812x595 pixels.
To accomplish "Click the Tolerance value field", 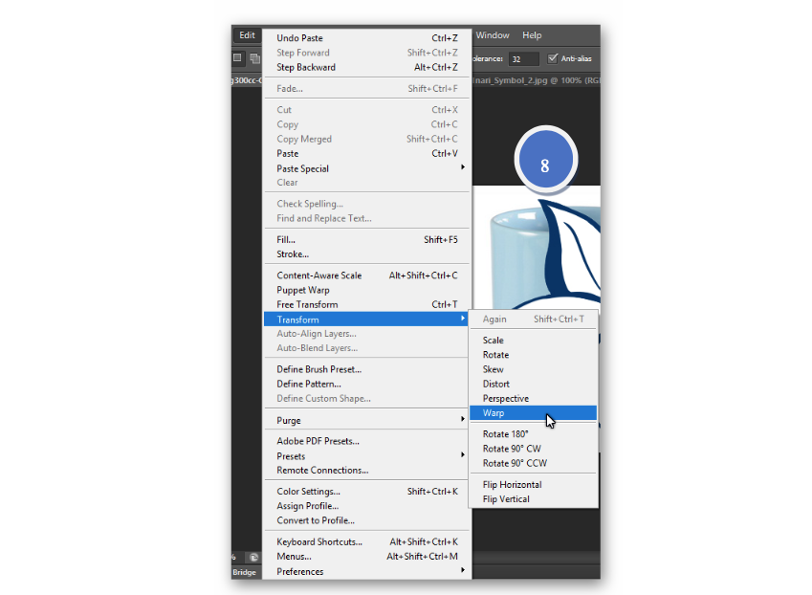I will (x=523, y=59).
